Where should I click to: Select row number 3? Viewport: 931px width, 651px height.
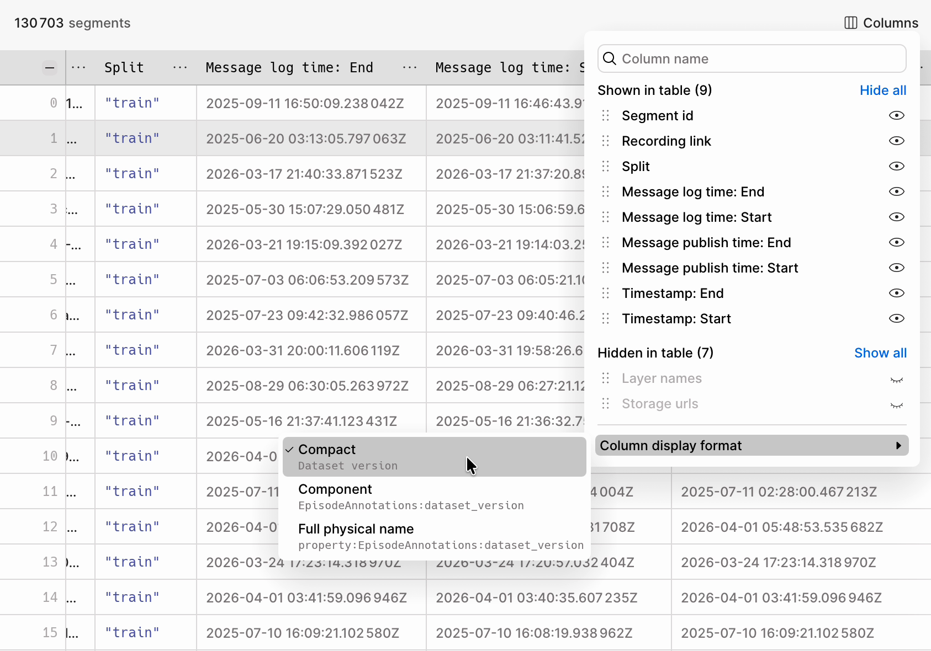tap(54, 209)
